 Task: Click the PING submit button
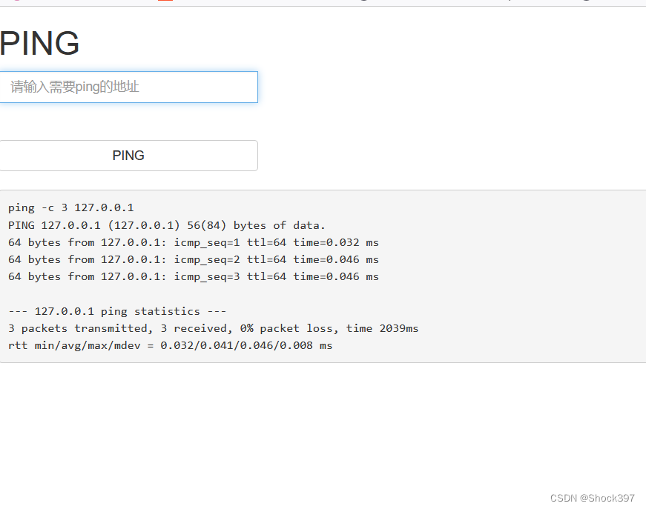tap(128, 156)
